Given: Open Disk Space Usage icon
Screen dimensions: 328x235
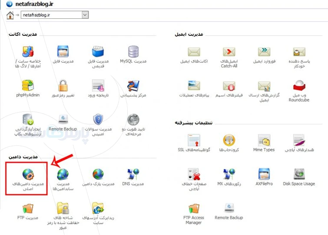Looking at the screenshot, I should (x=299, y=174).
